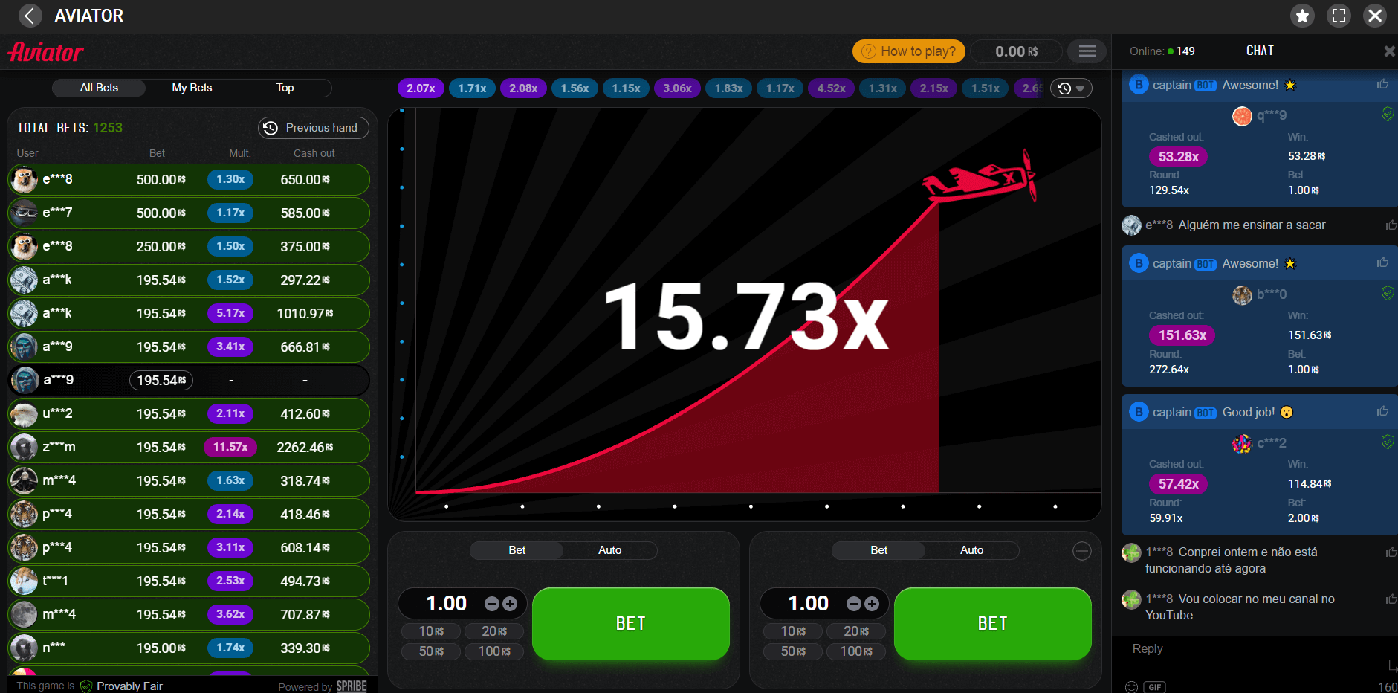1398x693 pixels.
Task: Select Auto mode in the right panel
Action: (971, 550)
